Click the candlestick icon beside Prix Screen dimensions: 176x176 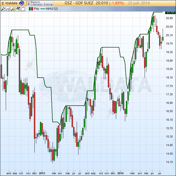[31, 9]
